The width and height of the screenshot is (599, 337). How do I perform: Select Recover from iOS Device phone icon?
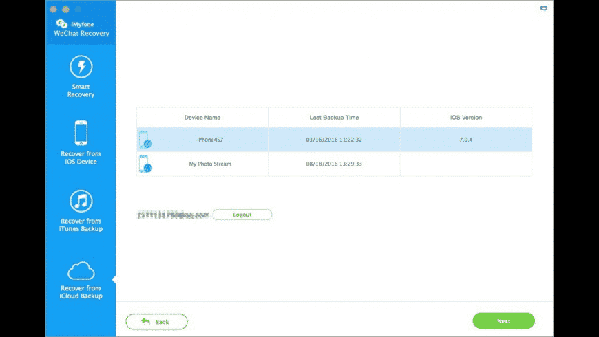81,133
